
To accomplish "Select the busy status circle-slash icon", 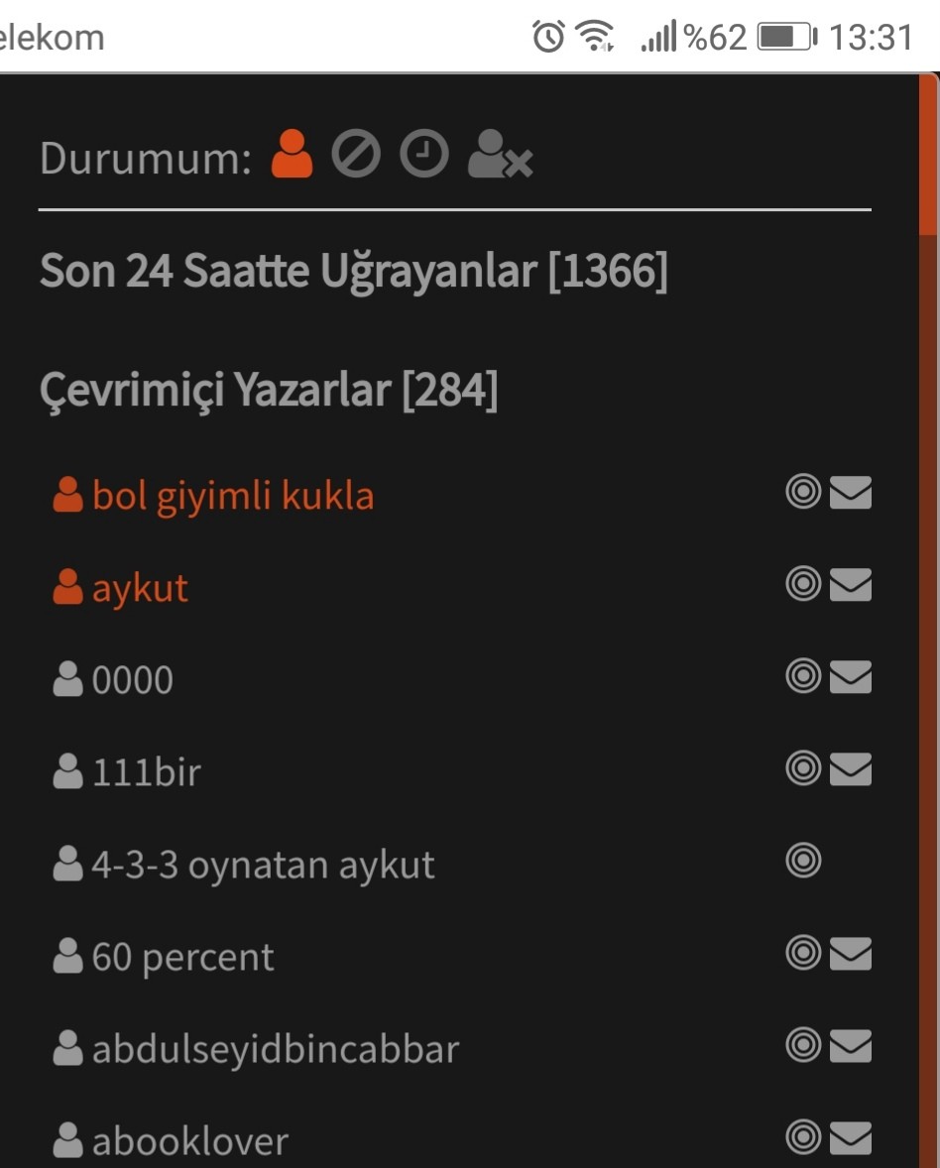I will click(356, 155).
